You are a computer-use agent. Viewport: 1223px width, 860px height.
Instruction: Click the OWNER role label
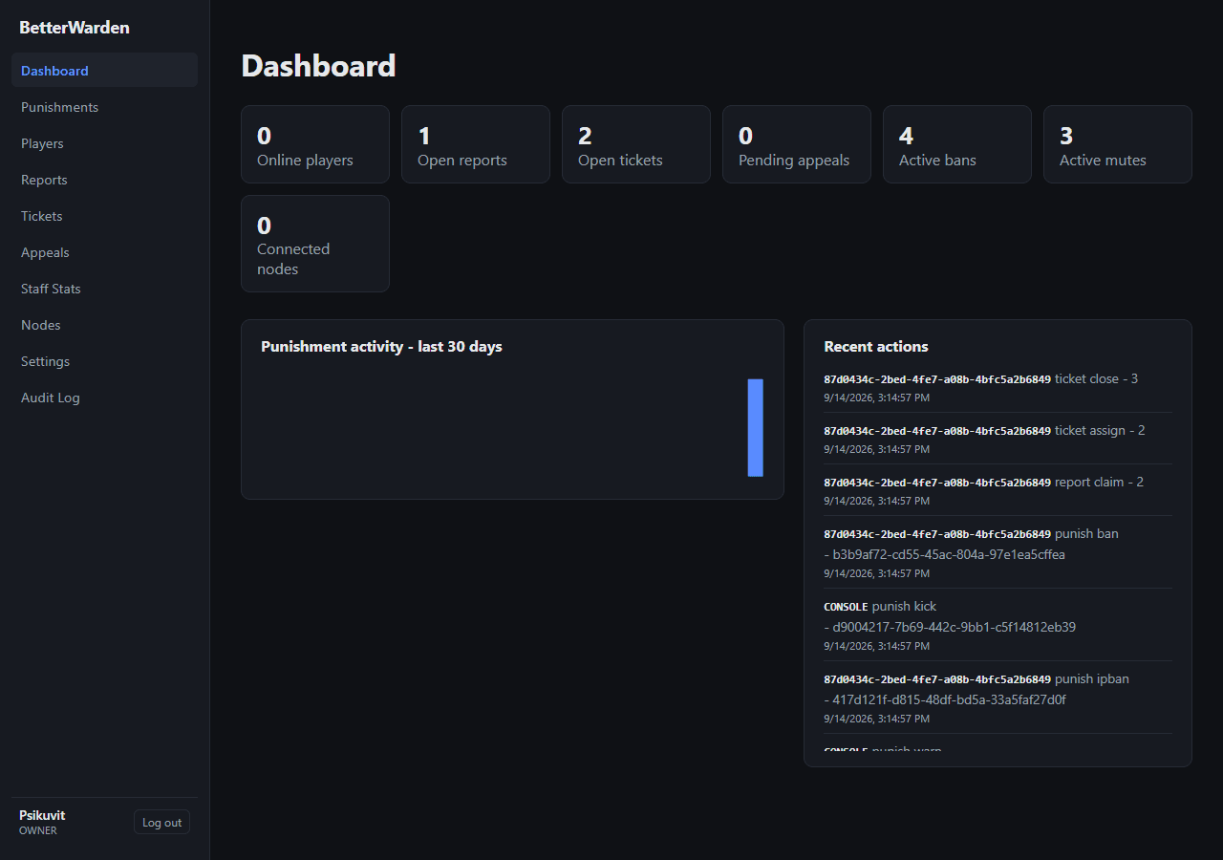click(x=38, y=830)
